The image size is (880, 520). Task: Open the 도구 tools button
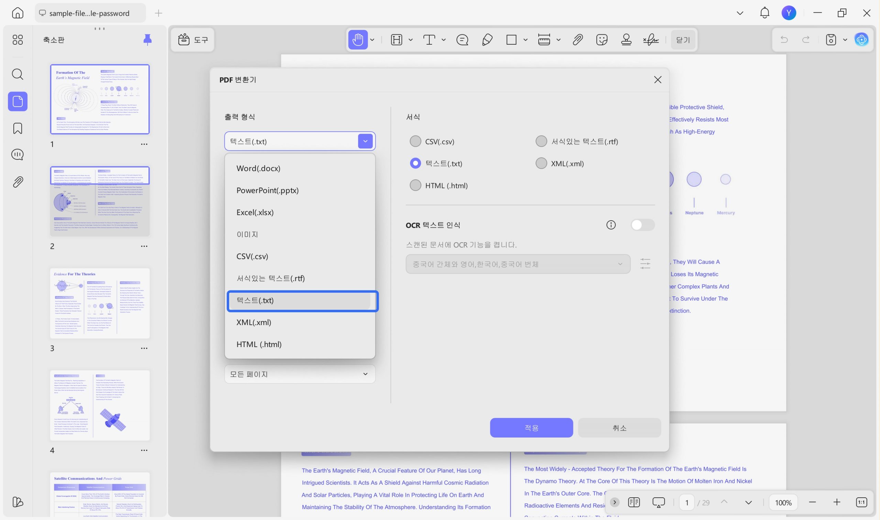(x=193, y=40)
